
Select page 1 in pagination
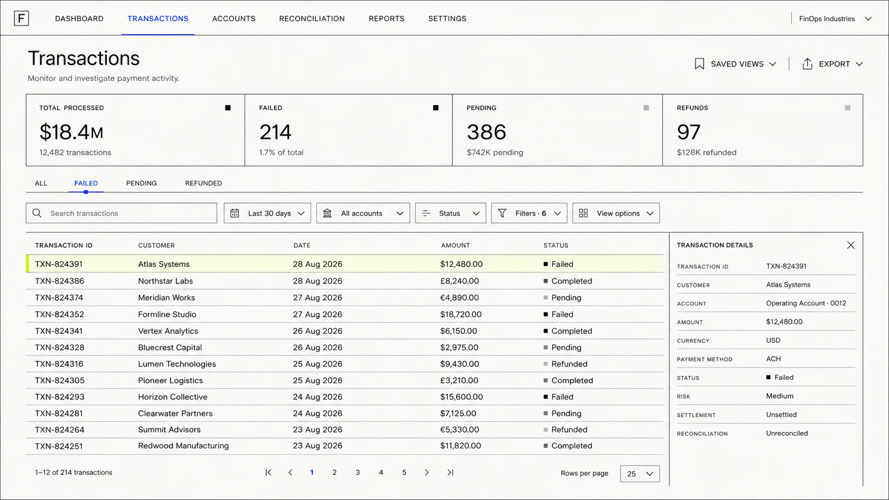click(x=312, y=472)
